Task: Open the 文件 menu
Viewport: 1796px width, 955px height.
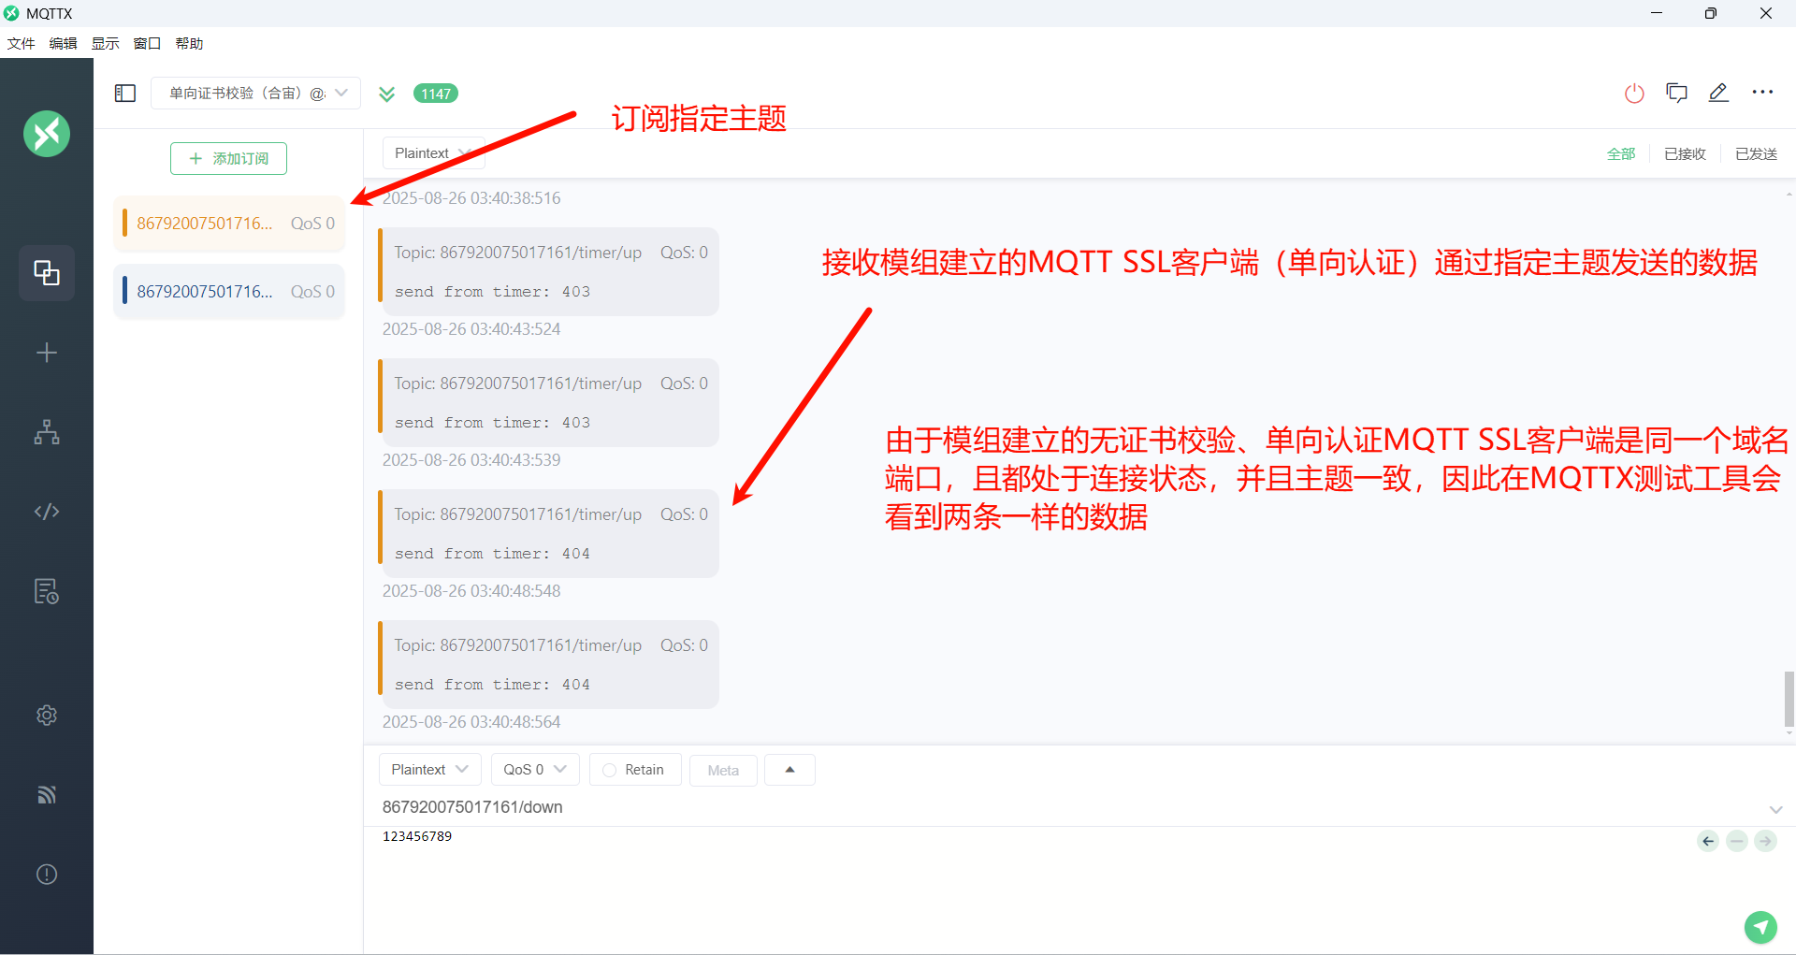Action: [21, 43]
